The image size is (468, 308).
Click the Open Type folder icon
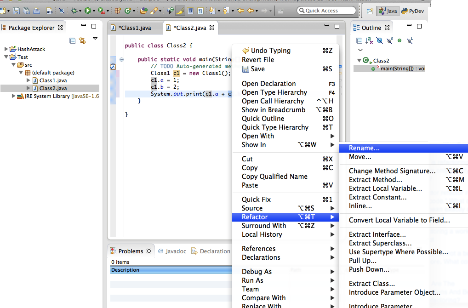pyautogui.click(x=144, y=11)
